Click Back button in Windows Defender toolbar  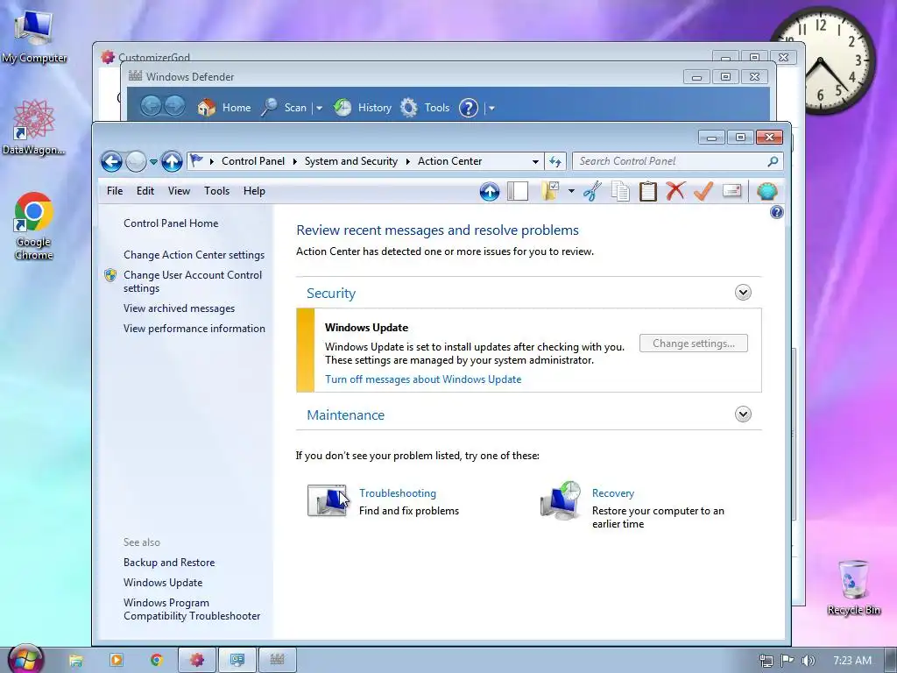pyautogui.click(x=151, y=106)
